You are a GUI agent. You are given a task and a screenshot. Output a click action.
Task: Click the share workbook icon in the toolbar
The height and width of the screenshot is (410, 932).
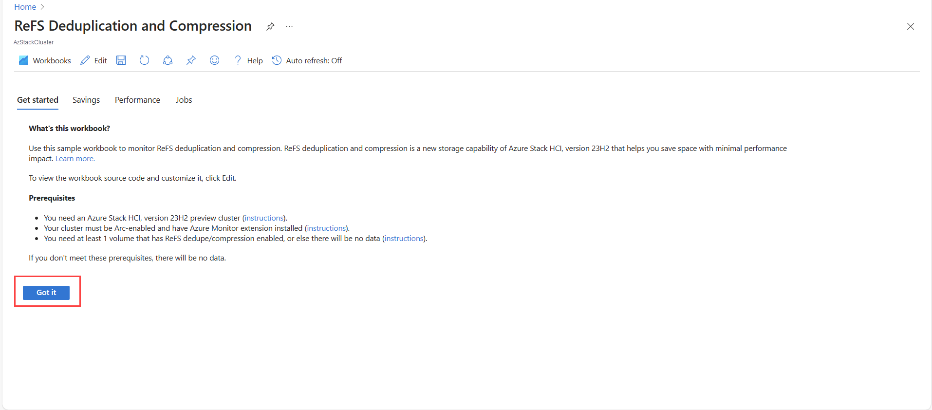point(168,60)
